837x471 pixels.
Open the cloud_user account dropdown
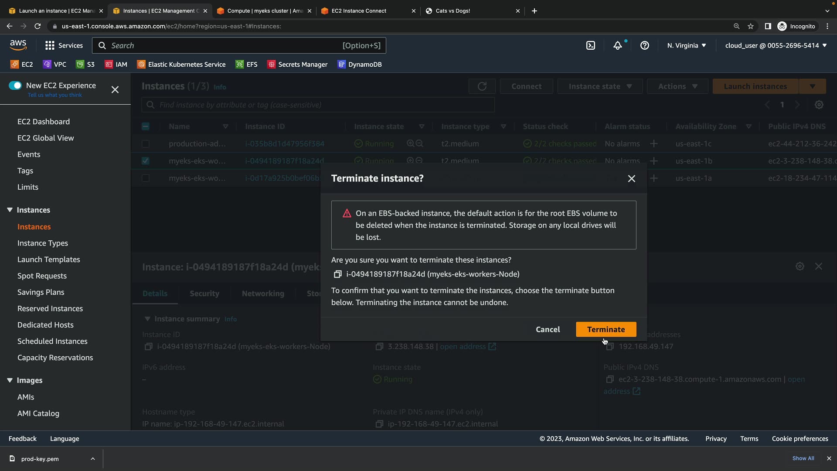tap(776, 45)
